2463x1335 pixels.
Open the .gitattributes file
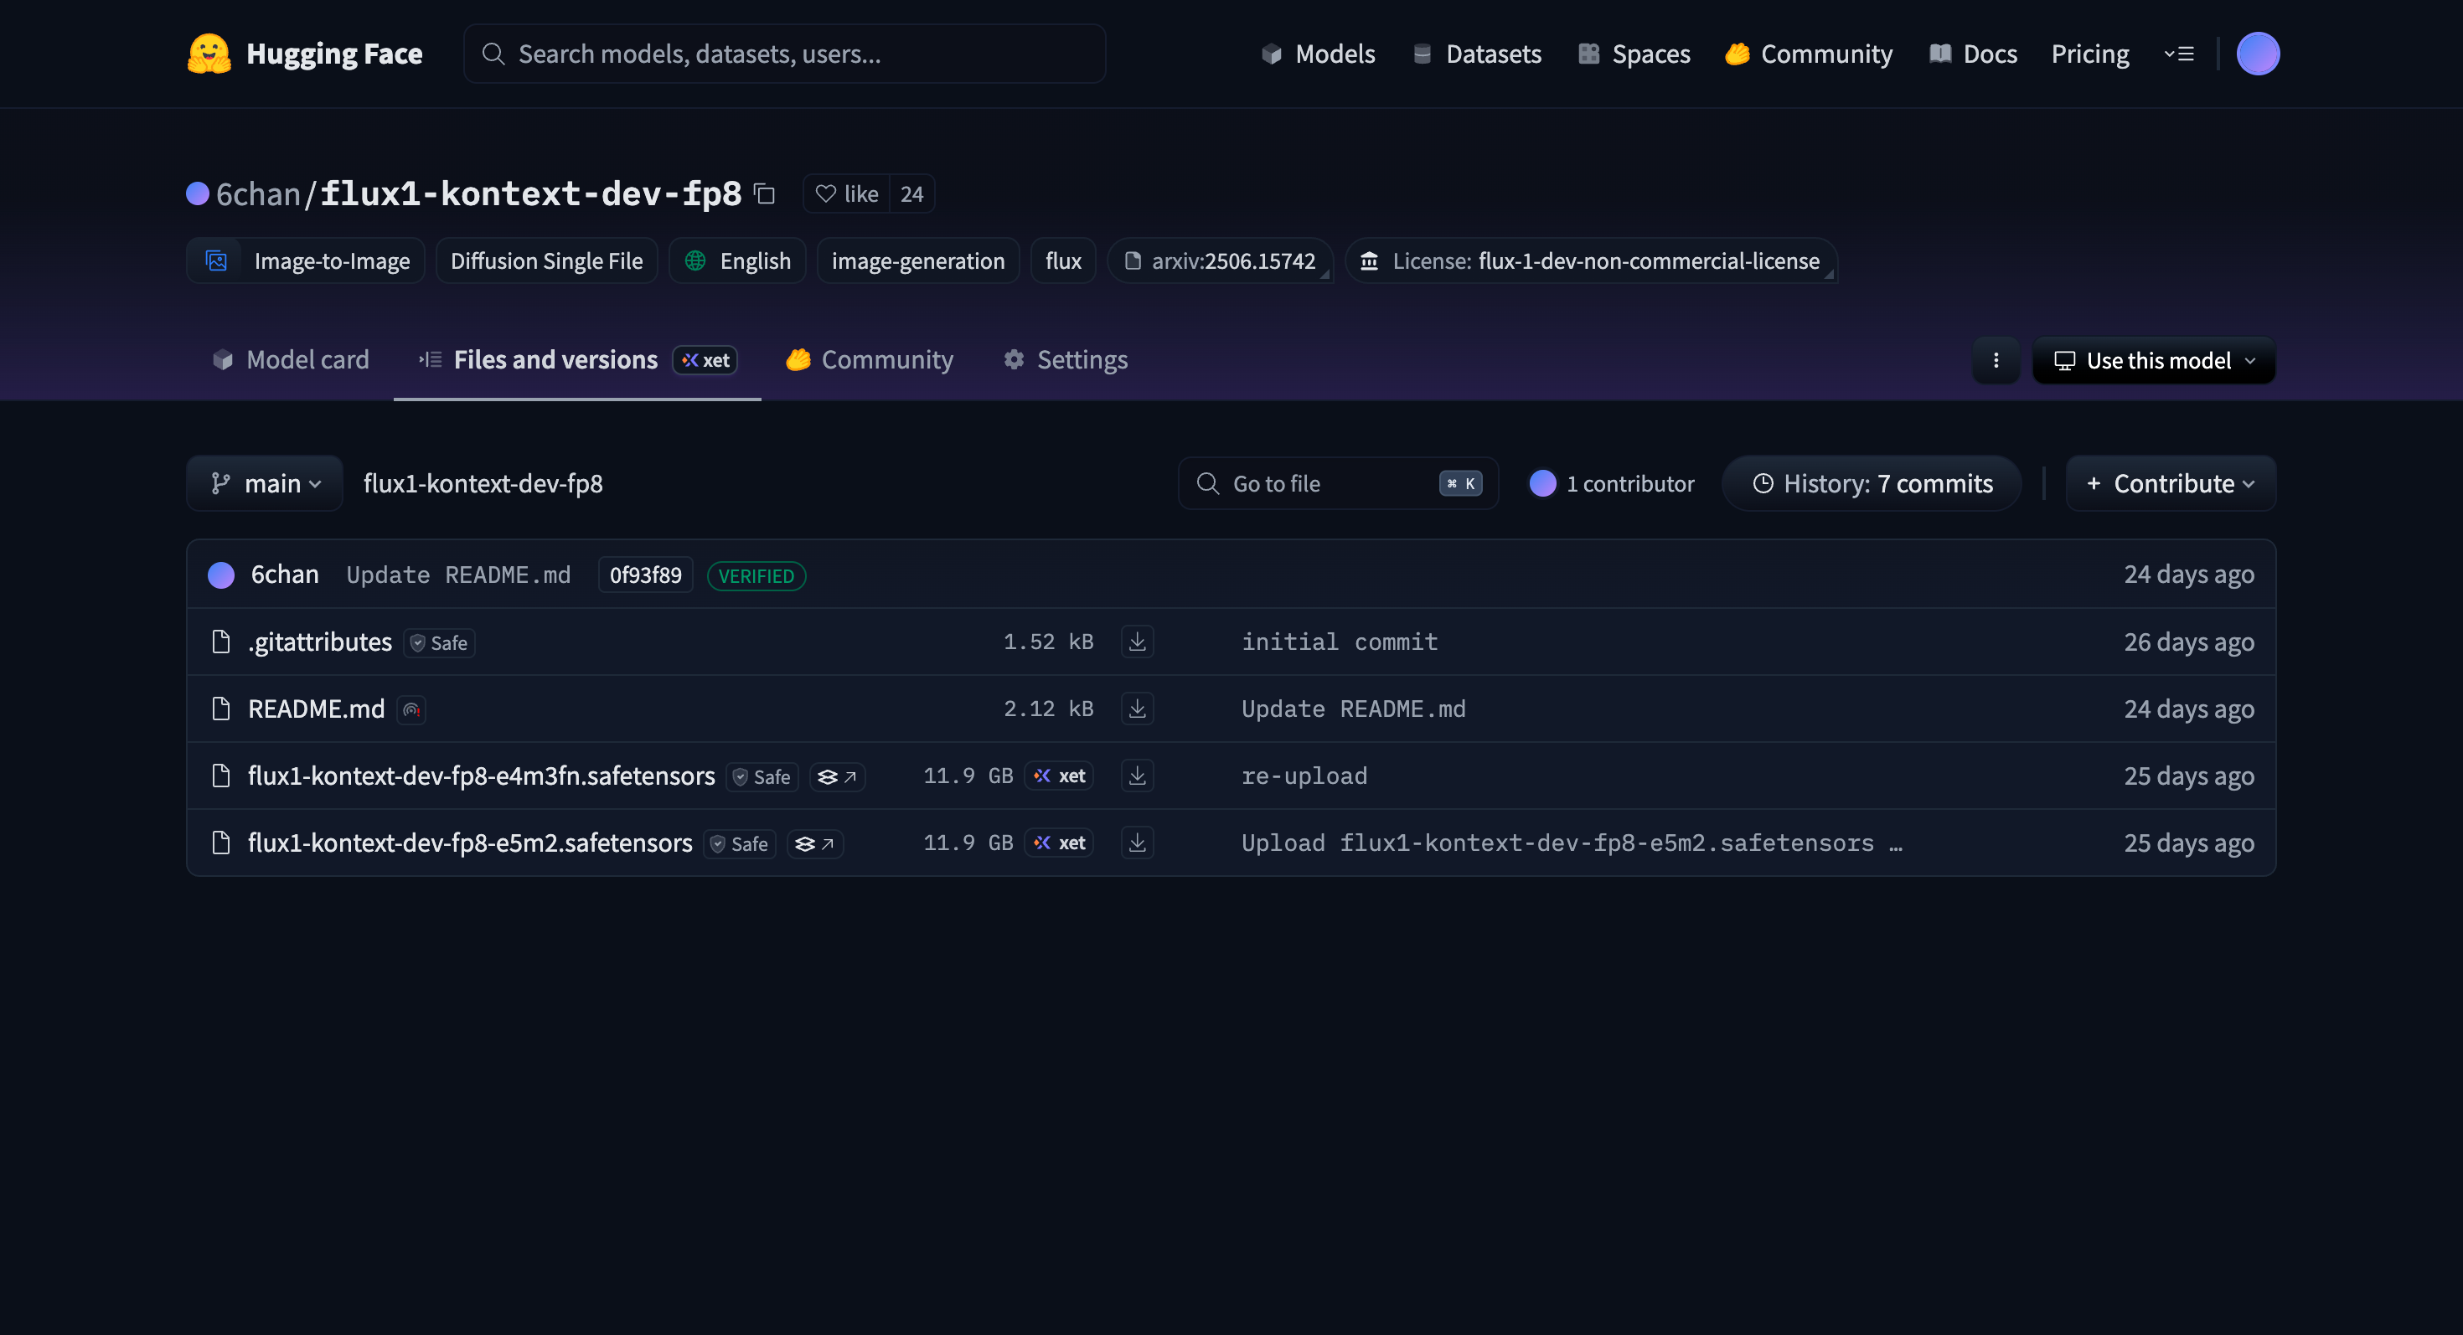[x=320, y=642]
